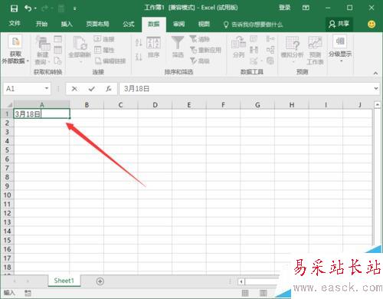Switch to the 页面布局 tab
Image resolution: width=383 pixels, height=299 pixels.
click(97, 24)
